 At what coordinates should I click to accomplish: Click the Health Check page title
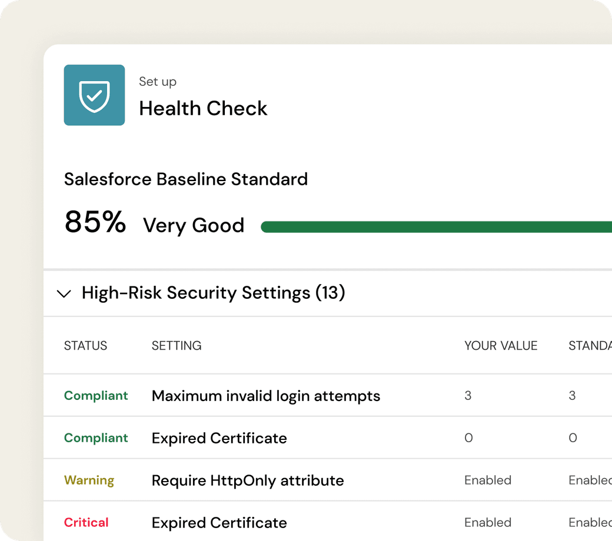point(203,108)
